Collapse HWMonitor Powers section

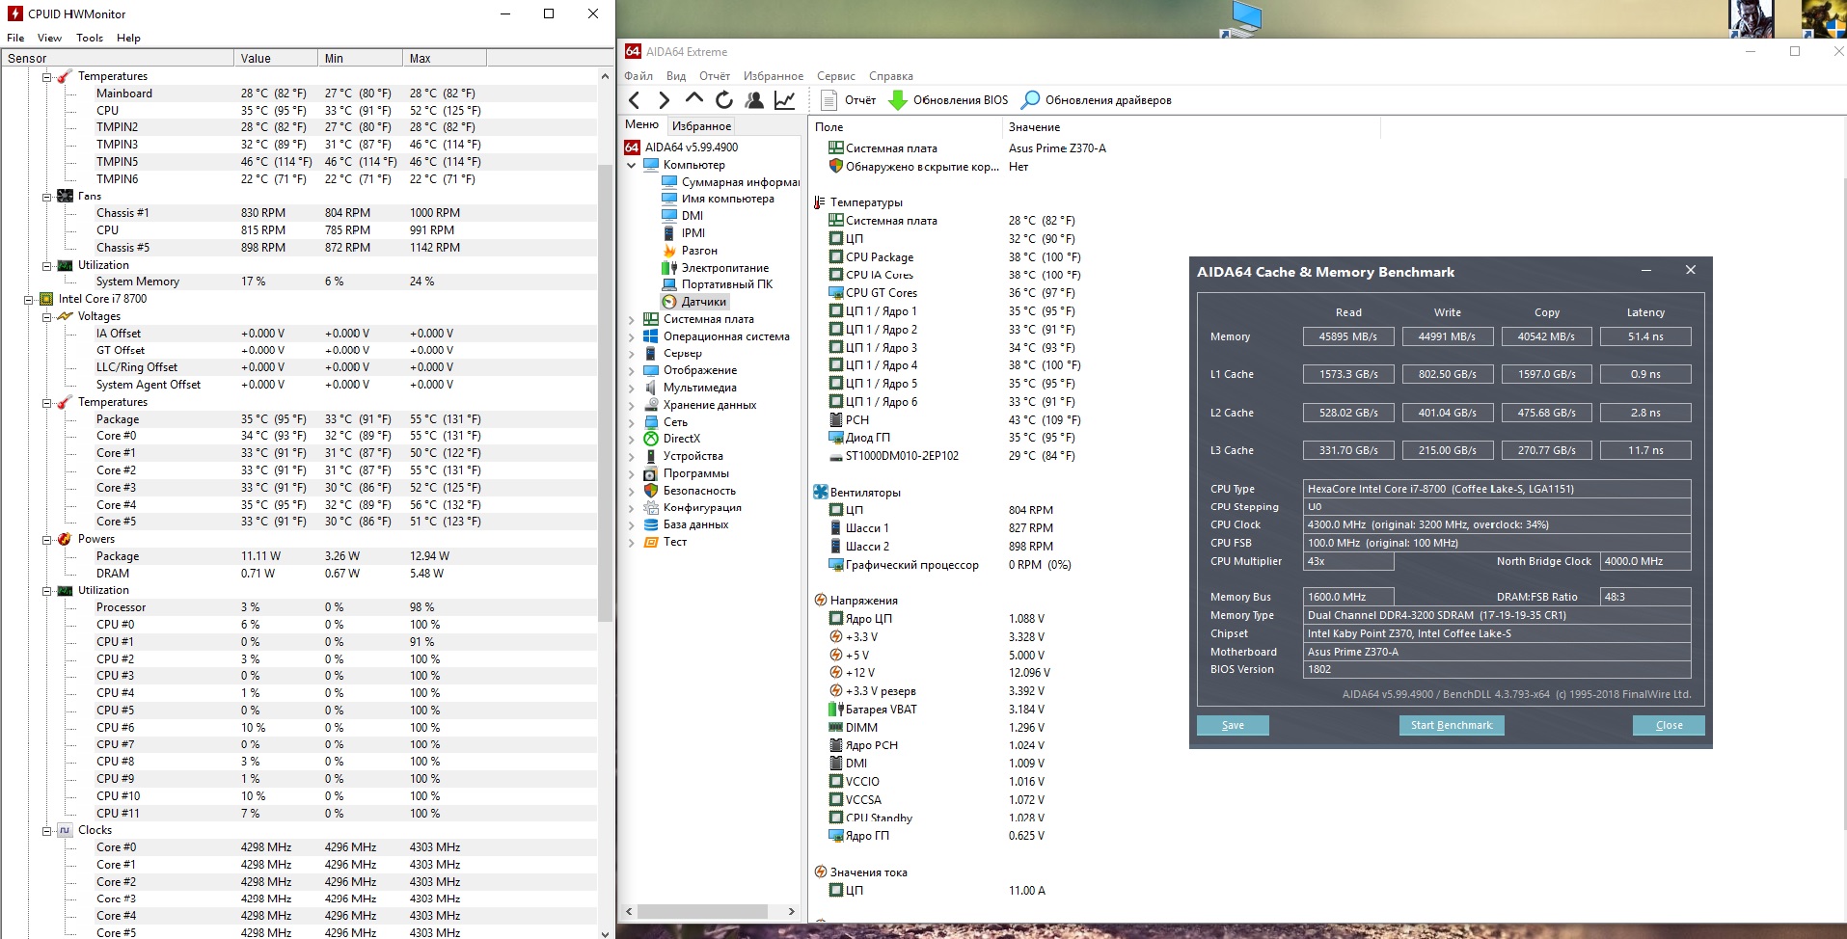click(46, 540)
